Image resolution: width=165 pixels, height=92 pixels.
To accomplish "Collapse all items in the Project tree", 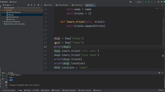I will [x=35, y=5].
